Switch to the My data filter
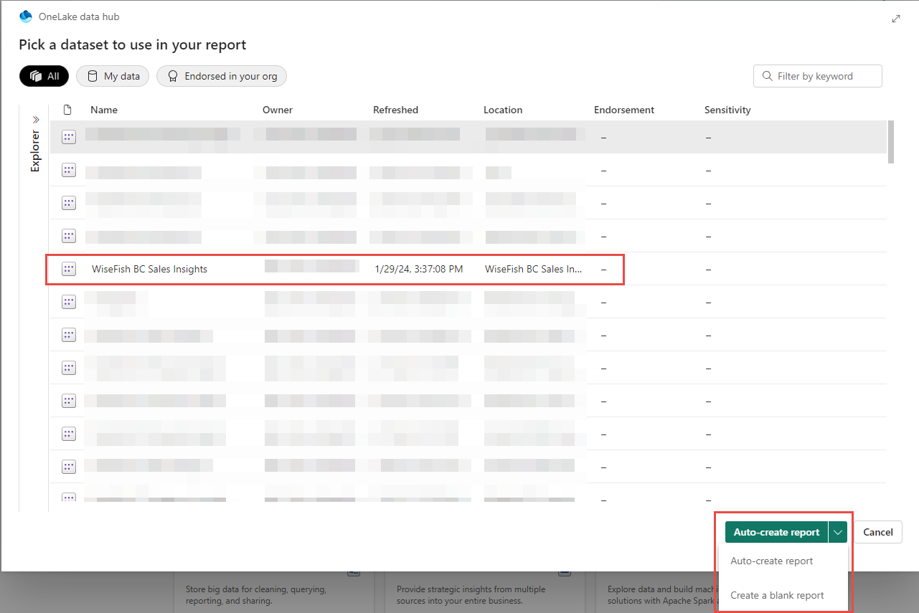919x613 pixels. tap(113, 76)
